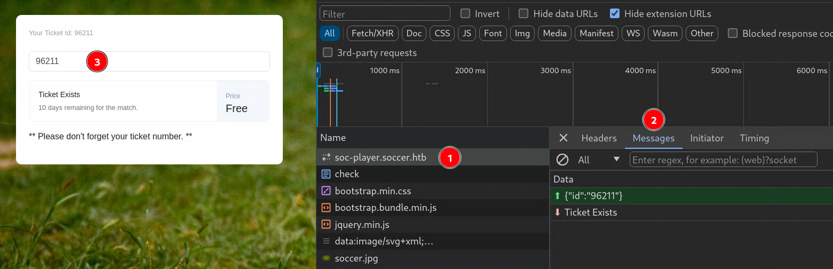
Task: Click the stylesheet icon for bootstrap.min.css
Action: [326, 191]
